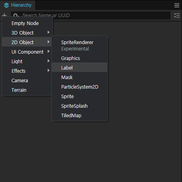
Task: Click the Hierarchy layers icon
Action: pos(6,5)
